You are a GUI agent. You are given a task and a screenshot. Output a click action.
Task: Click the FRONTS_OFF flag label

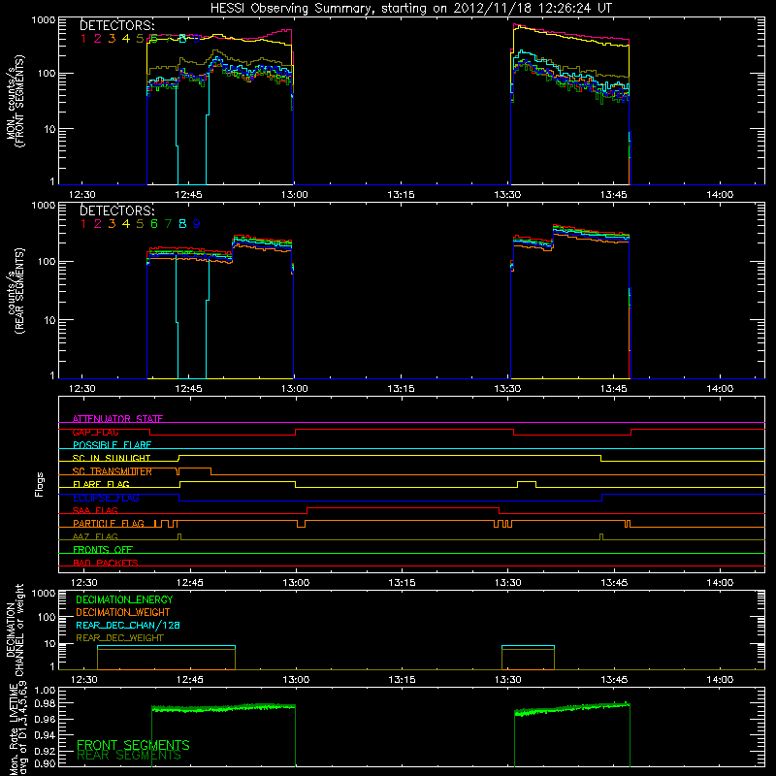pyautogui.click(x=103, y=549)
